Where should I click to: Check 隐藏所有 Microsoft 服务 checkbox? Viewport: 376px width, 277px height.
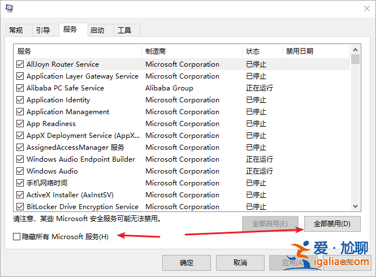tap(16, 237)
